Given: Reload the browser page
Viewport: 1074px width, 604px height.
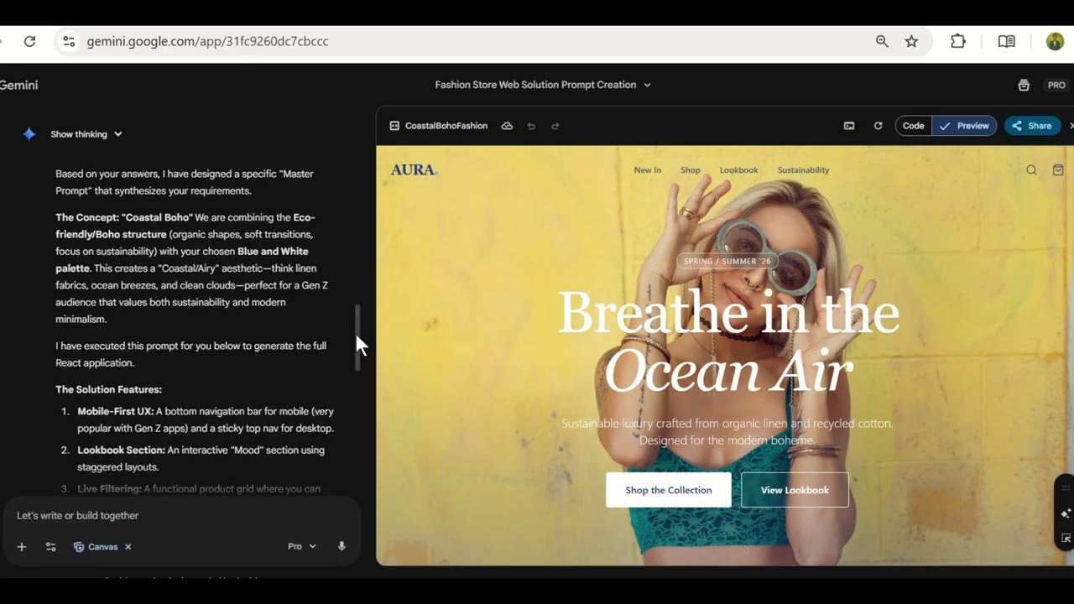Looking at the screenshot, I should [29, 41].
